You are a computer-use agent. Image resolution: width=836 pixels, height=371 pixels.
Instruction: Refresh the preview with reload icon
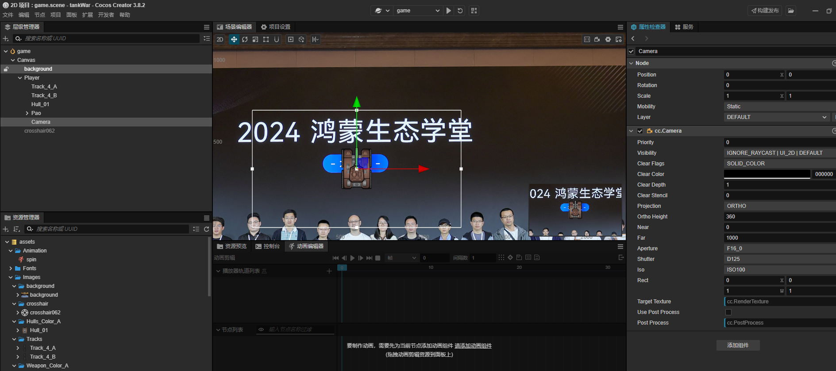(460, 11)
